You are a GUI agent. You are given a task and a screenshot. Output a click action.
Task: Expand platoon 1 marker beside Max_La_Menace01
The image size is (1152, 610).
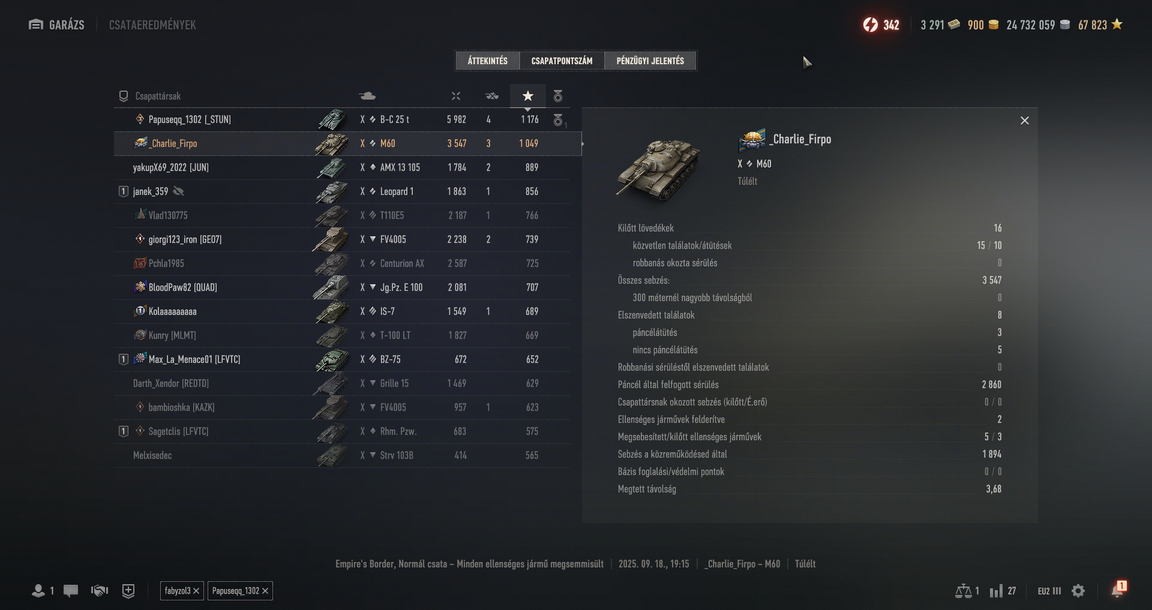pyautogui.click(x=124, y=359)
